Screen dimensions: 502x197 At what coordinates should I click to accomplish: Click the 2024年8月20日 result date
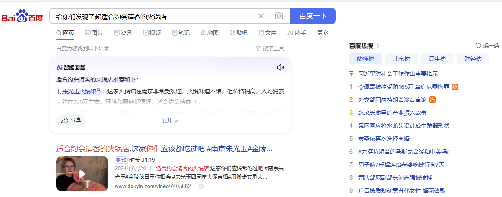coord(133,168)
